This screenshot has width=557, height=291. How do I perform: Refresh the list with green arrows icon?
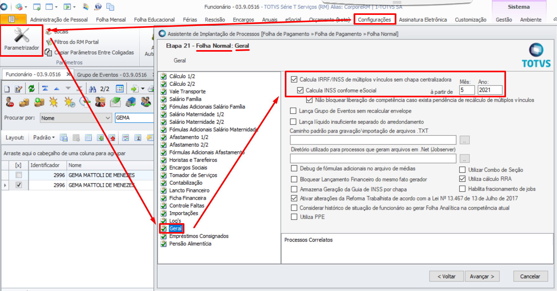(31, 89)
